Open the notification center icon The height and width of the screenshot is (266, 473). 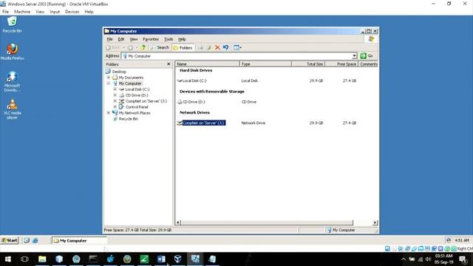463,259
